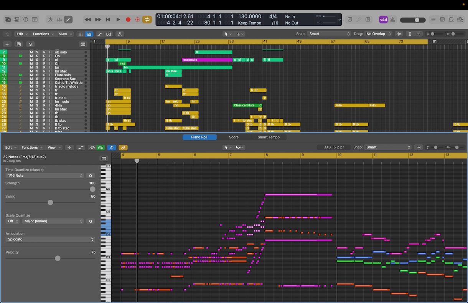Toggle the Metronome click button
The width and height of the screenshot is (468, 303).
tap(393, 20)
